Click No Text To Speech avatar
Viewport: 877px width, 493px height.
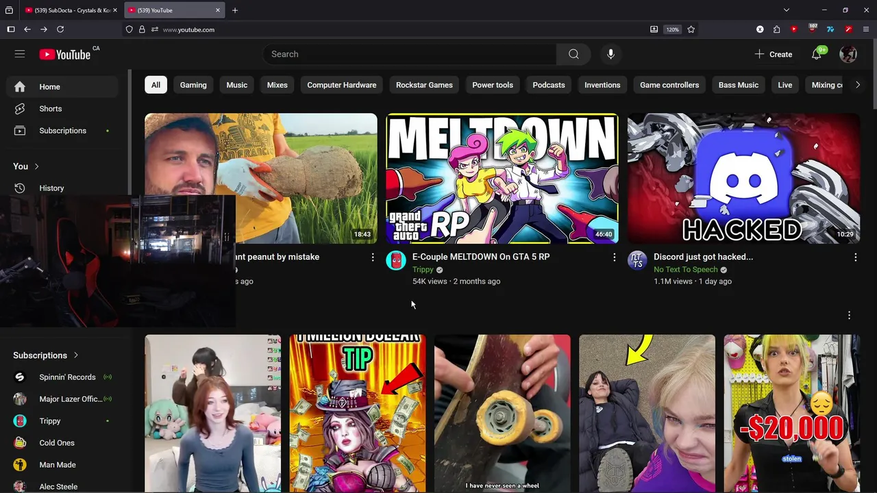point(637,260)
